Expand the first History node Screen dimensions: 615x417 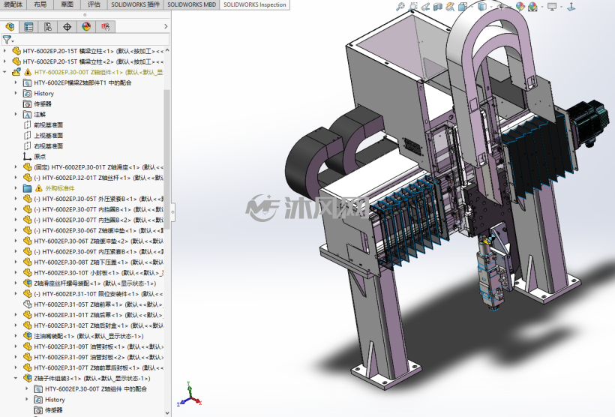(16, 93)
